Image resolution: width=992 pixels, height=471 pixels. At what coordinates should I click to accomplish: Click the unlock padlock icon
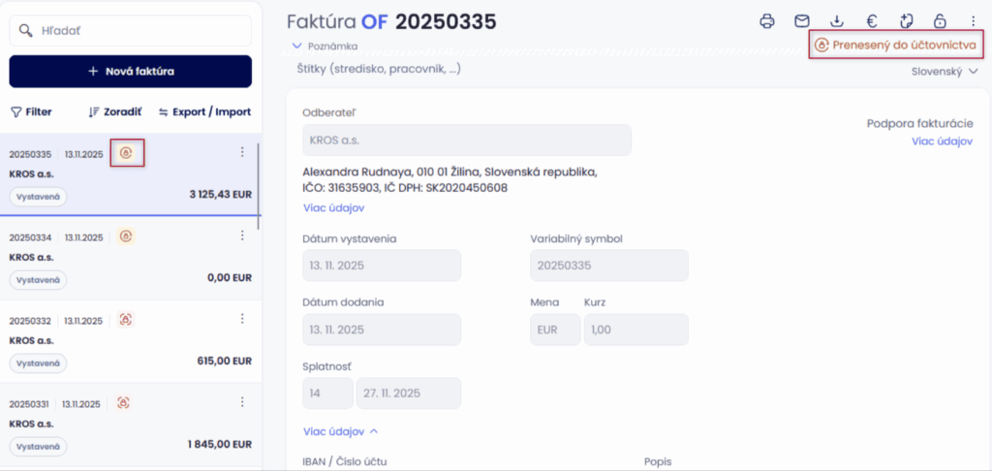940,21
